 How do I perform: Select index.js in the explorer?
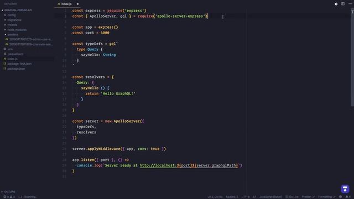(x=12, y=59)
